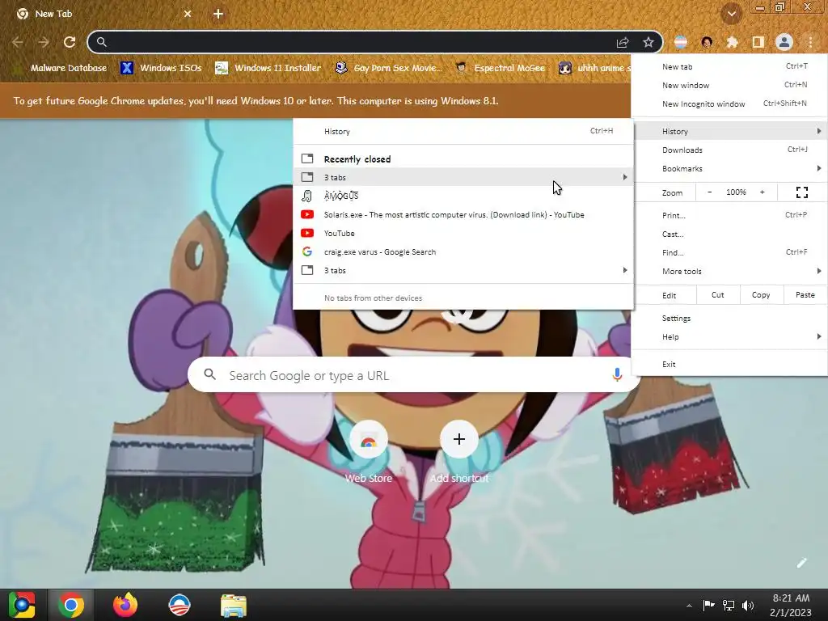The image size is (828, 621).
Task: Click the Copy button in the Edit row
Action: [x=761, y=295]
